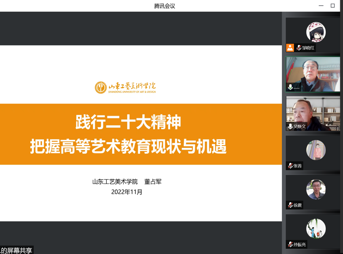Click muted microphone icon next to 邹晓红
The image size is (343, 254).
tap(299, 48)
